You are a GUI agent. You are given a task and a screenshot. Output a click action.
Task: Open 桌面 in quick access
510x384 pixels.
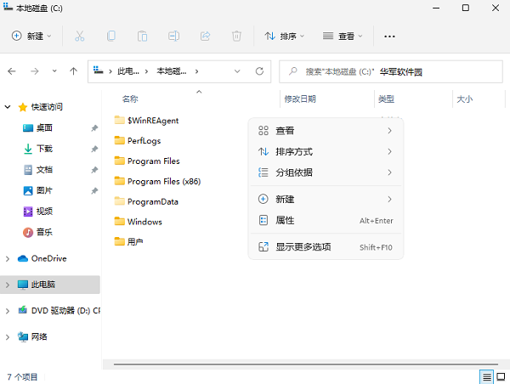(x=44, y=127)
